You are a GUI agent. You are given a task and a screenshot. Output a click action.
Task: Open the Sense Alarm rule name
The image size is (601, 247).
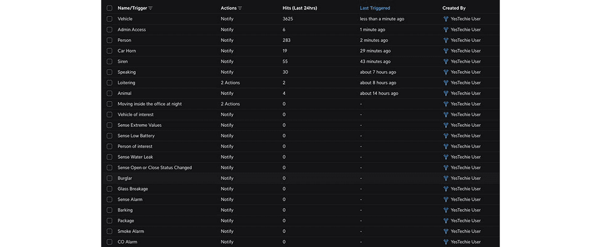click(130, 200)
